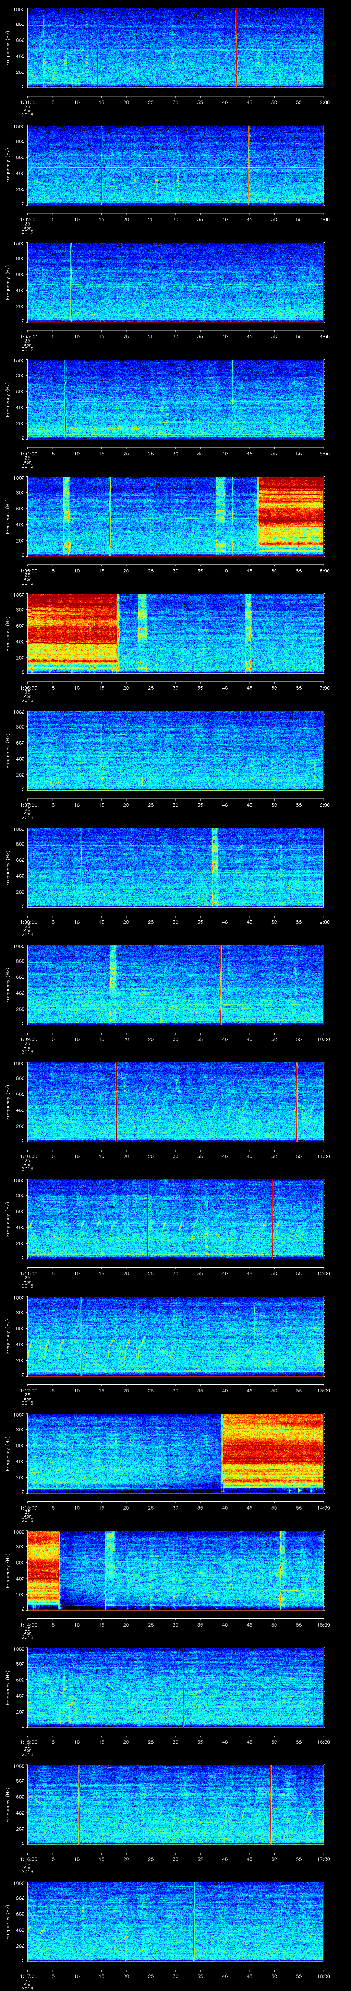Click the "Frequency (Hz)" axis label of the 1:03:00 spectrogram

pyautogui.click(x=8, y=282)
